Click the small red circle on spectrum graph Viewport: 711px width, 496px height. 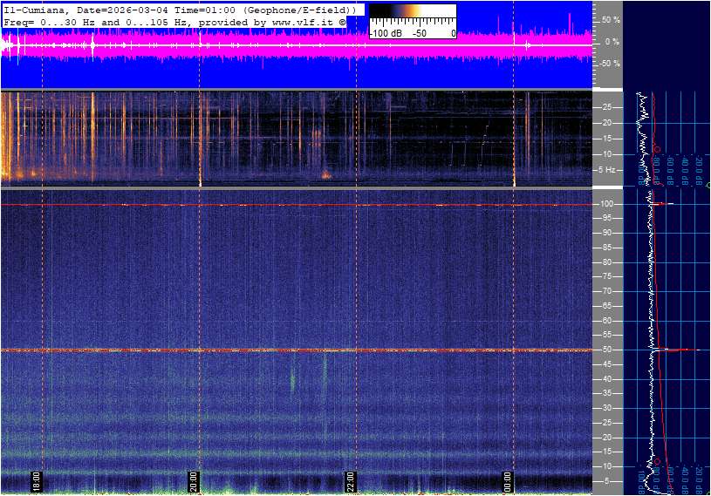656,149
